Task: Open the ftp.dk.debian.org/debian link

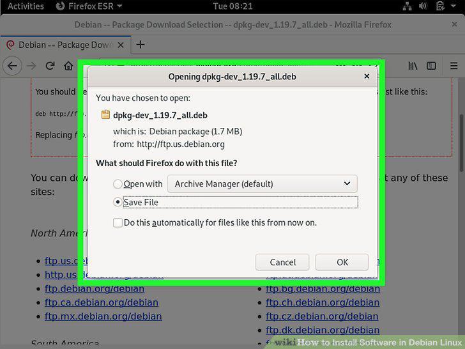Action: [323, 330]
